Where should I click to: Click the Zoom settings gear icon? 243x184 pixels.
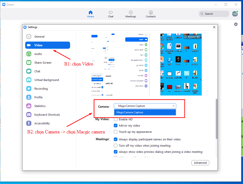[236, 24]
